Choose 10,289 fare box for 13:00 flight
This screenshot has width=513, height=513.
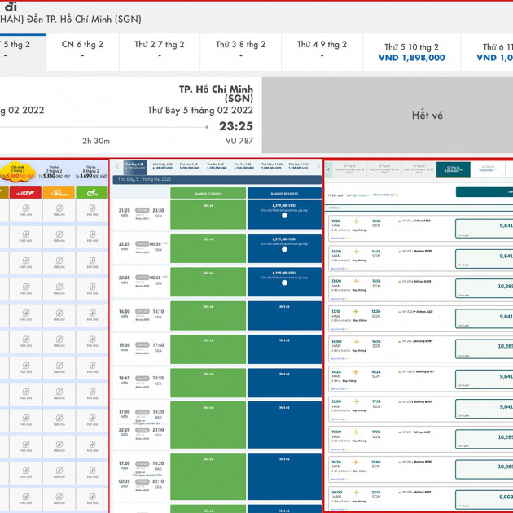coord(484,288)
